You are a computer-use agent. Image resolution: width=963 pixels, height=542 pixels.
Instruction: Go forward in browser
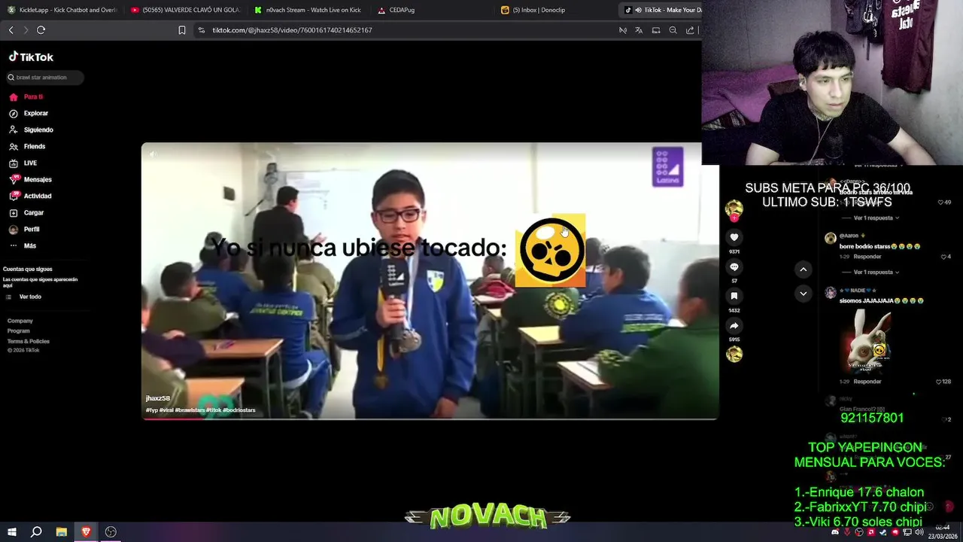click(26, 30)
